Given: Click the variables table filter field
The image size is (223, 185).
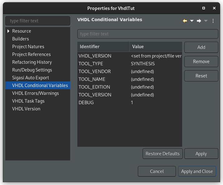Looking at the screenshot, I should point(148,34).
